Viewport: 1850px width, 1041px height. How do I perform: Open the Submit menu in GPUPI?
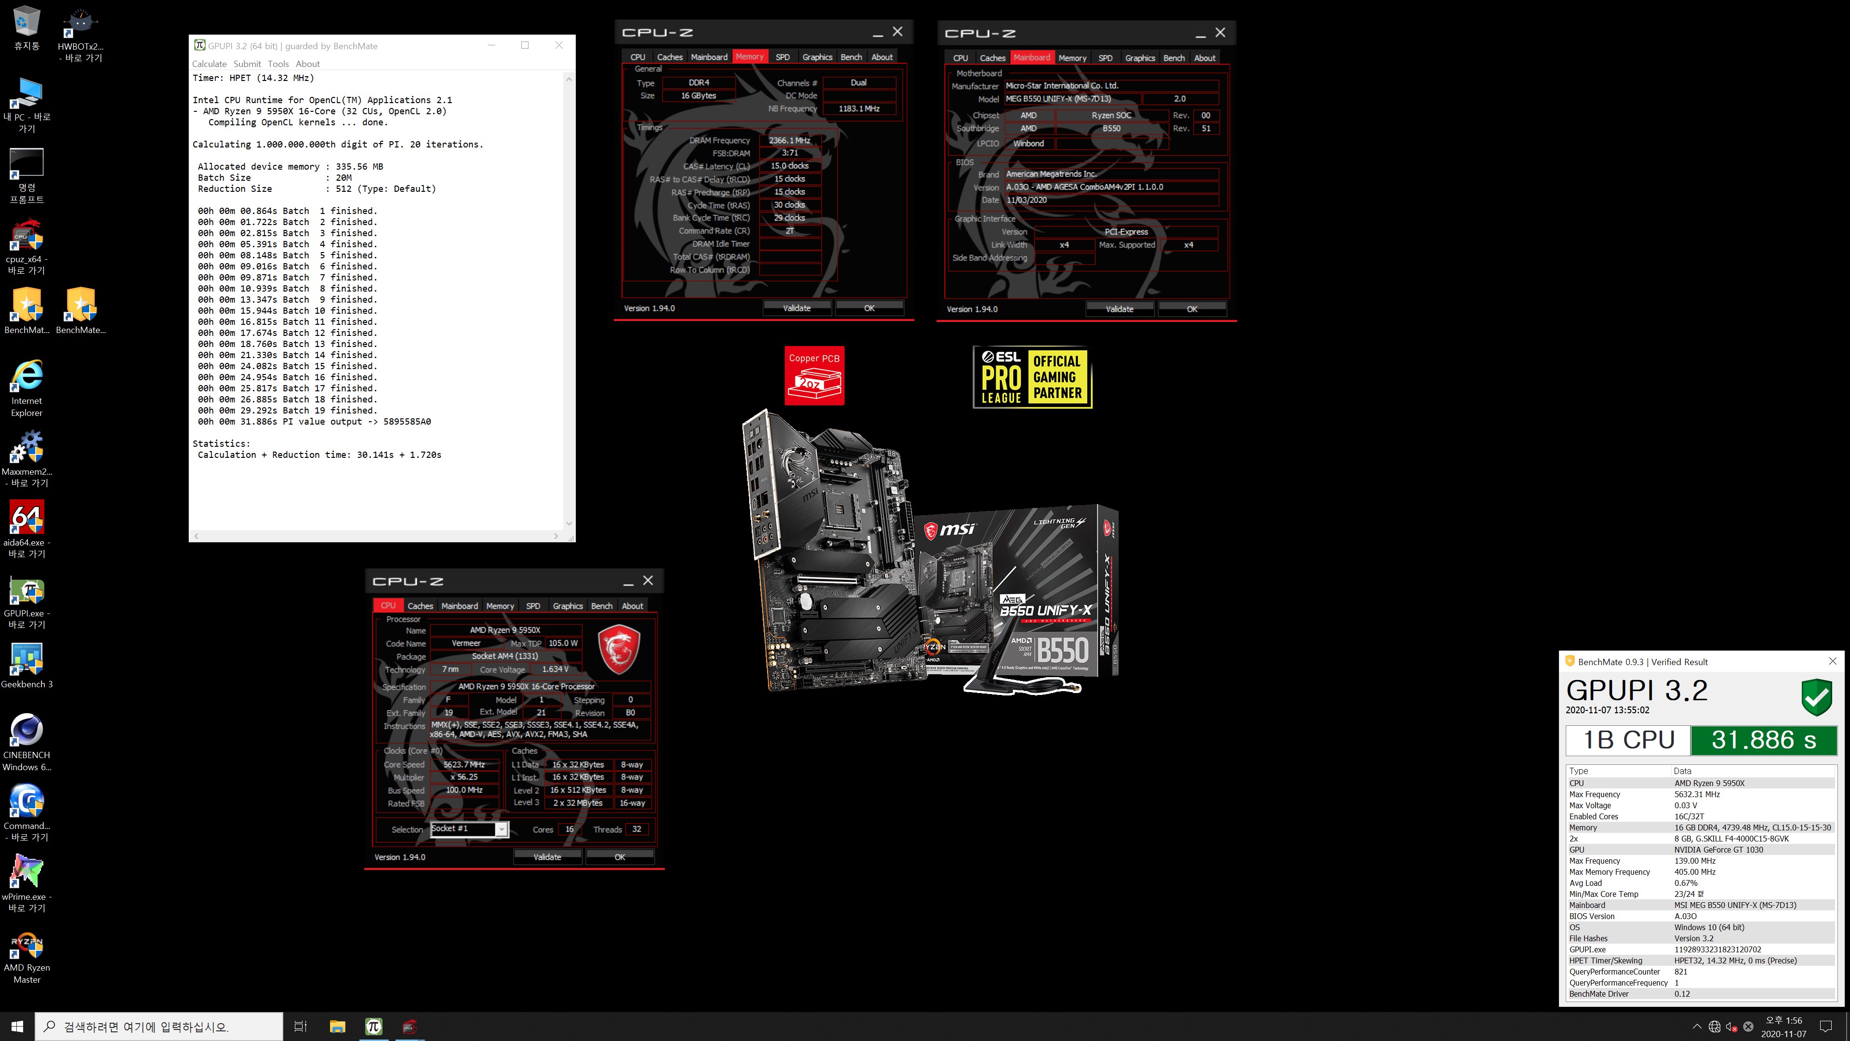(247, 64)
